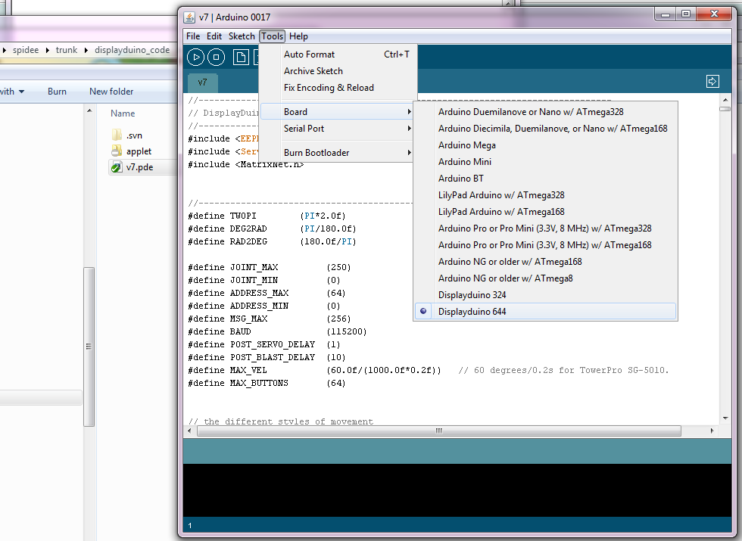Choose Auto Format from Tools menu
This screenshot has width=742, height=541.
(x=309, y=54)
